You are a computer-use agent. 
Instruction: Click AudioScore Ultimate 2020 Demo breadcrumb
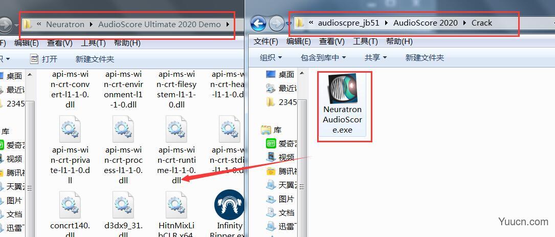coord(160,25)
